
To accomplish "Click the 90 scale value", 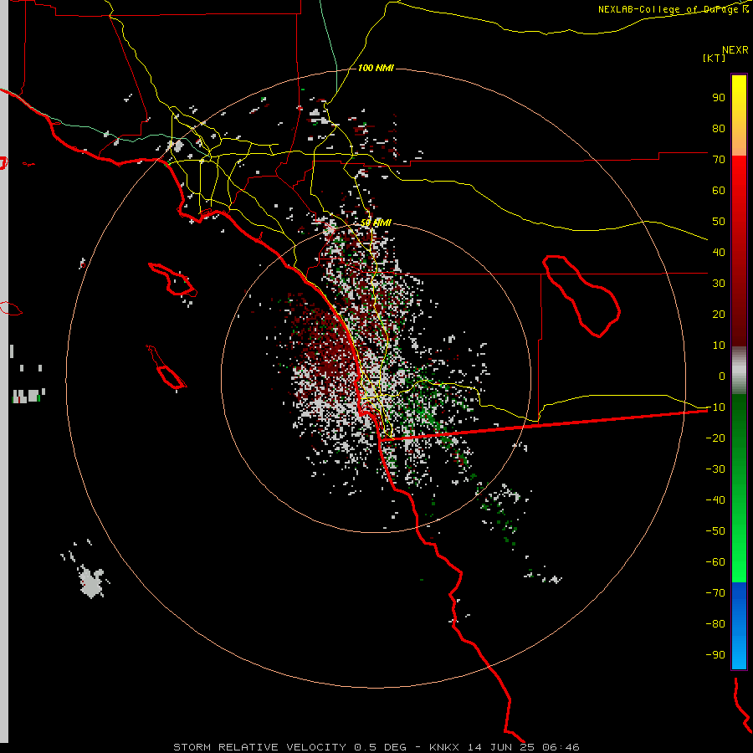I will coord(719,98).
